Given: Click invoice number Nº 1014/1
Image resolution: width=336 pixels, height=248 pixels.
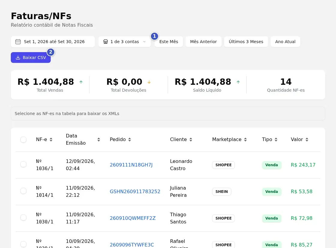Looking at the screenshot, I should (45, 191).
